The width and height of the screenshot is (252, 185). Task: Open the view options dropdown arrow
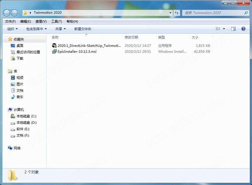click(x=224, y=29)
